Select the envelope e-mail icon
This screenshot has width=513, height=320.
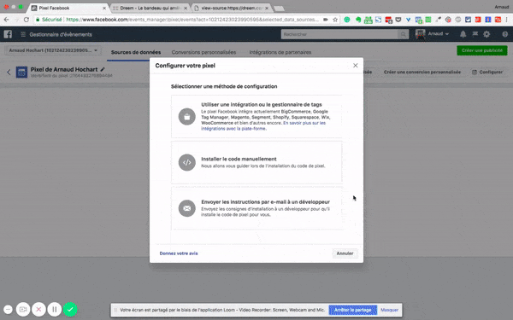coord(186,208)
